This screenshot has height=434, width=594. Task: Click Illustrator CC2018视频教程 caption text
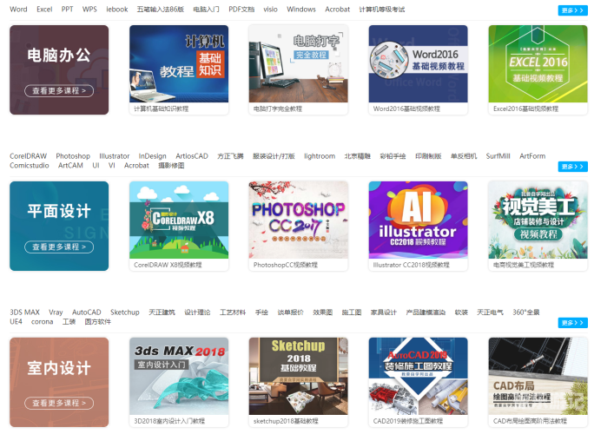tap(411, 265)
